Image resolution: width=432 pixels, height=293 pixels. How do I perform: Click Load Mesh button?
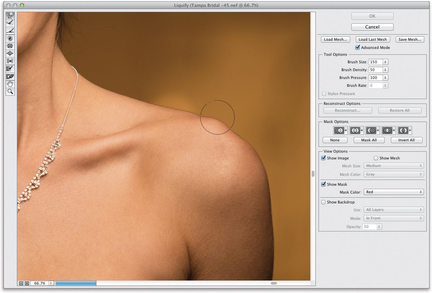click(x=335, y=39)
